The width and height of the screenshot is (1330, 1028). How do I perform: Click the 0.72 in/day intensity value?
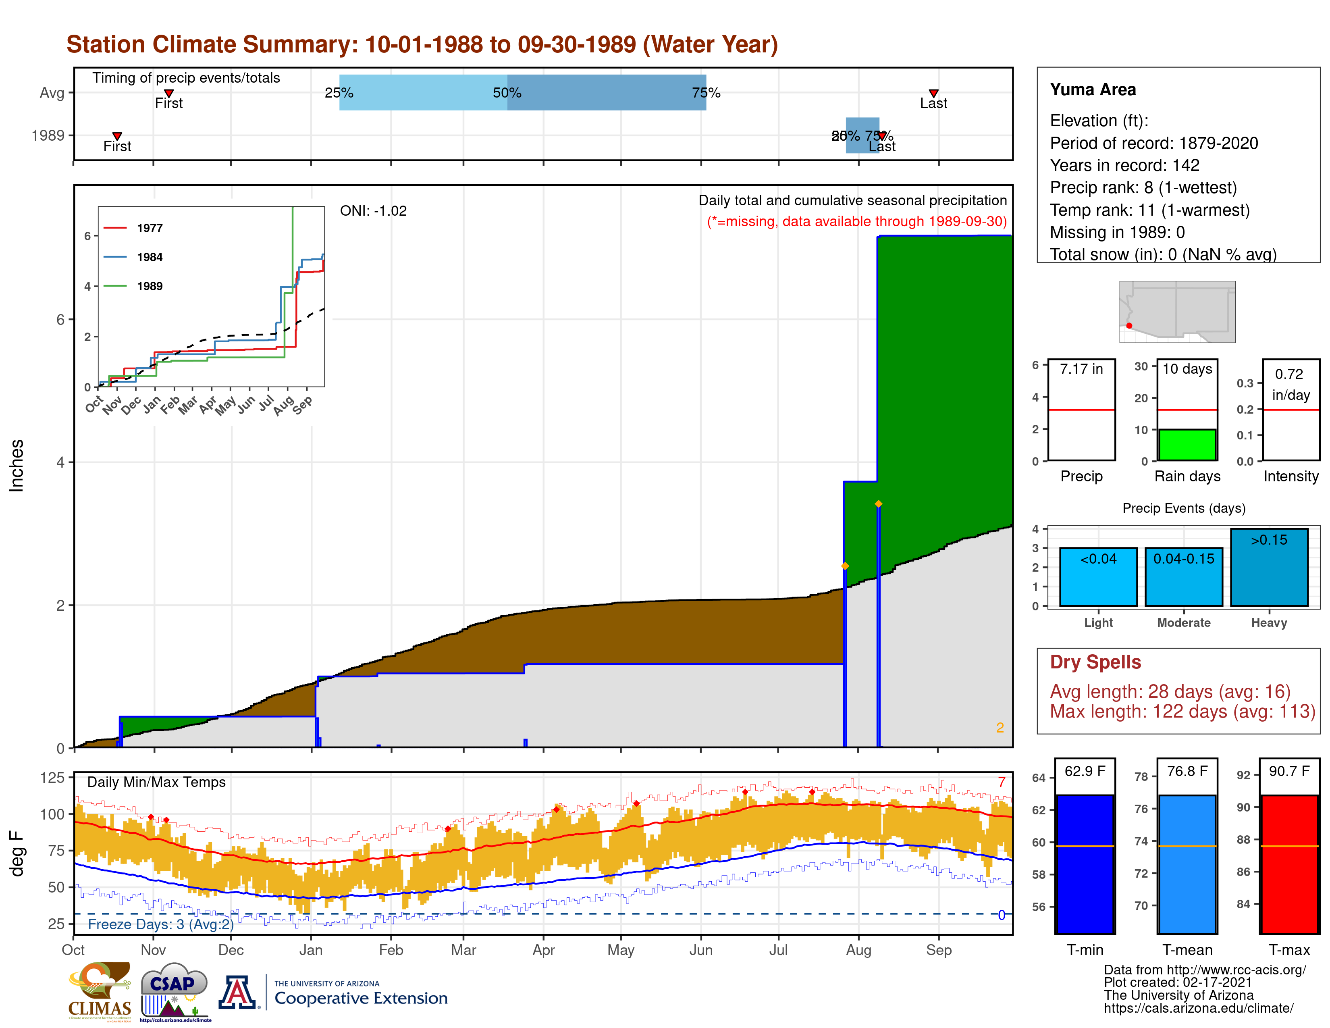(x=1291, y=385)
